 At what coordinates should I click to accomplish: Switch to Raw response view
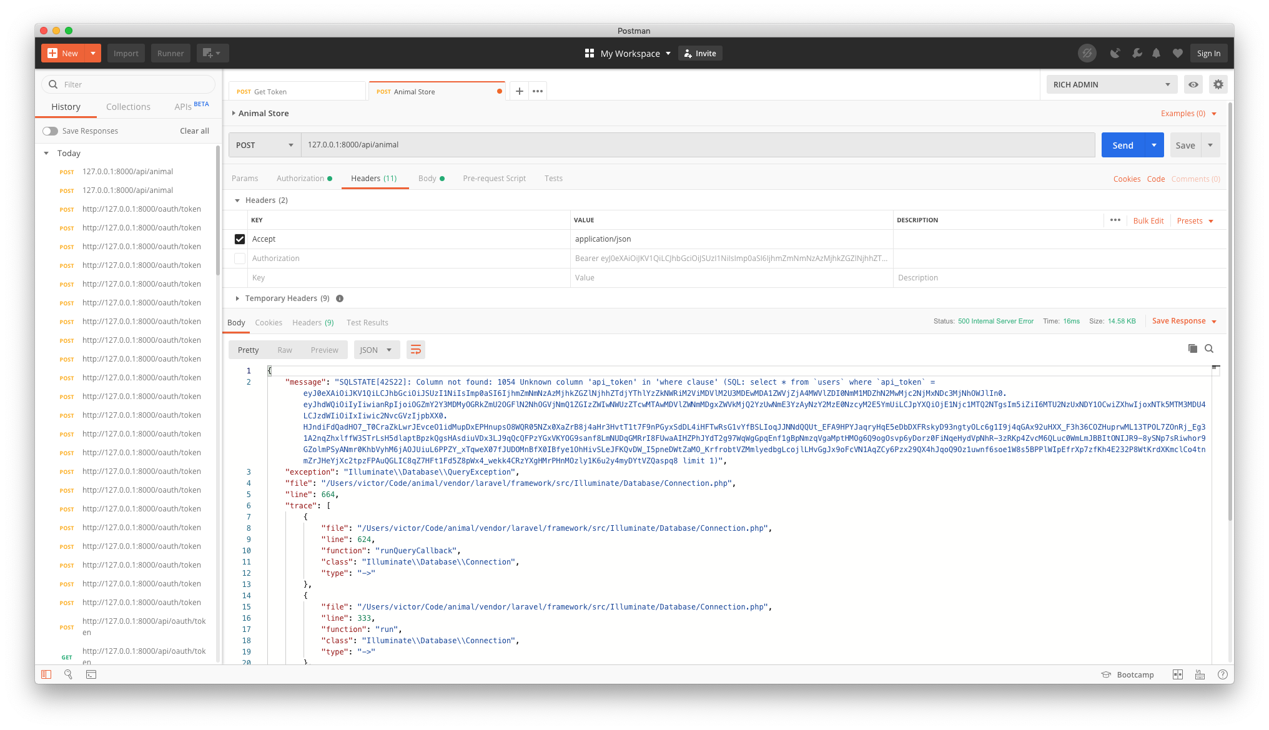[285, 350]
